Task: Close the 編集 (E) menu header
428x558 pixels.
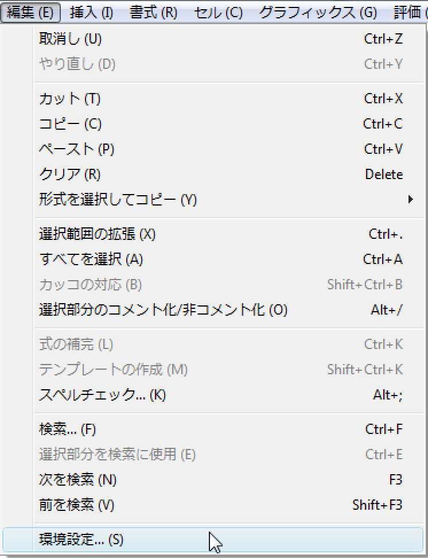Action: 30,13
